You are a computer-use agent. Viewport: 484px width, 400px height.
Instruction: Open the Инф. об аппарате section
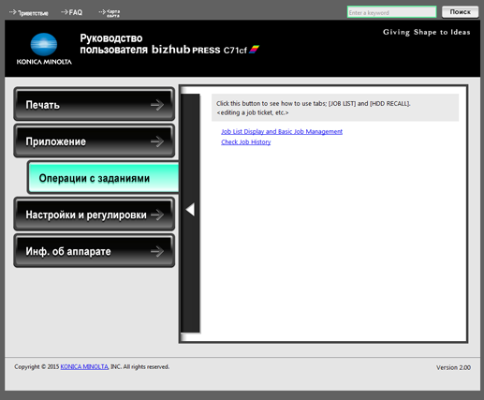pyautogui.click(x=95, y=251)
